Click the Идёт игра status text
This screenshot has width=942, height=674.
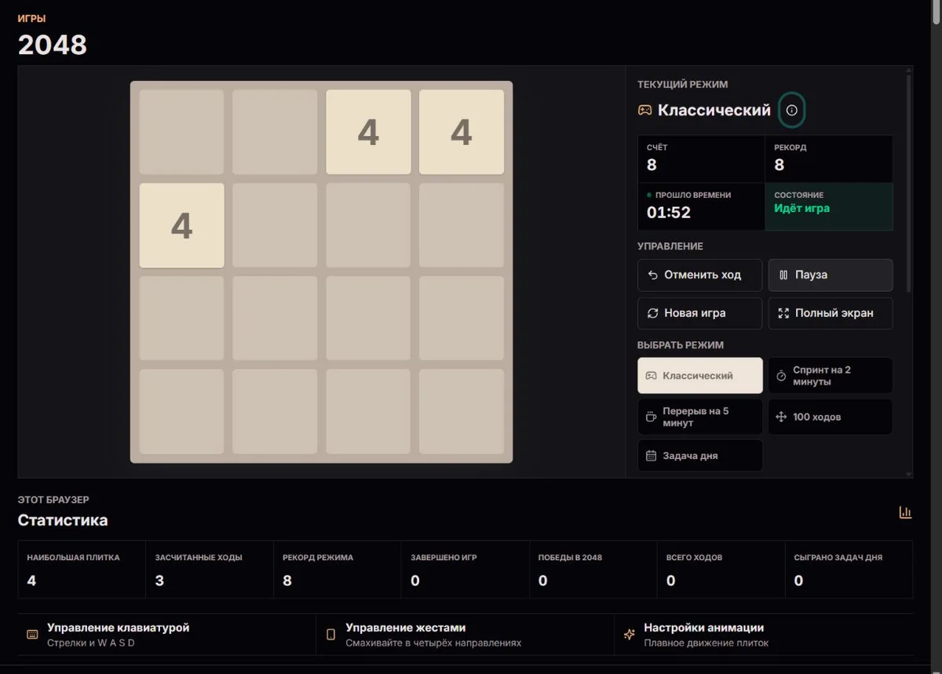tap(802, 209)
